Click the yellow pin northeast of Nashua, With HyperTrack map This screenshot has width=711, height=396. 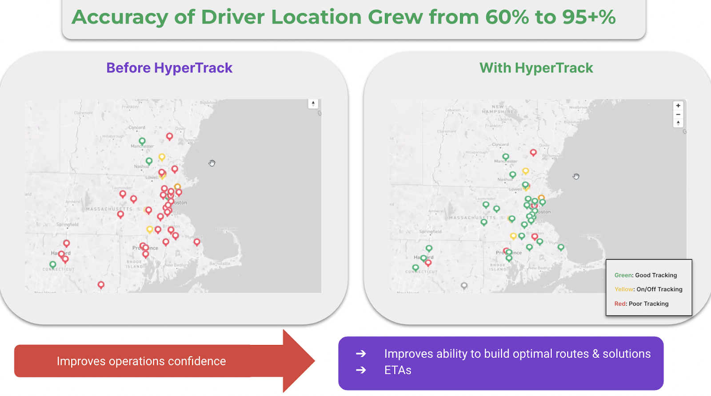(x=525, y=171)
